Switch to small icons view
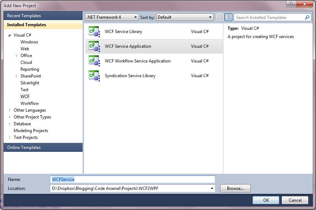The image size is (316, 210). tap(220, 17)
